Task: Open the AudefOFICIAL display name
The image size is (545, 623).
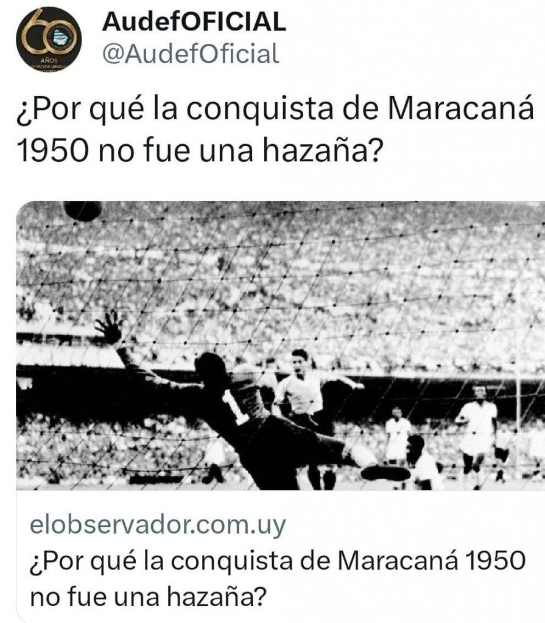Action: point(194,21)
